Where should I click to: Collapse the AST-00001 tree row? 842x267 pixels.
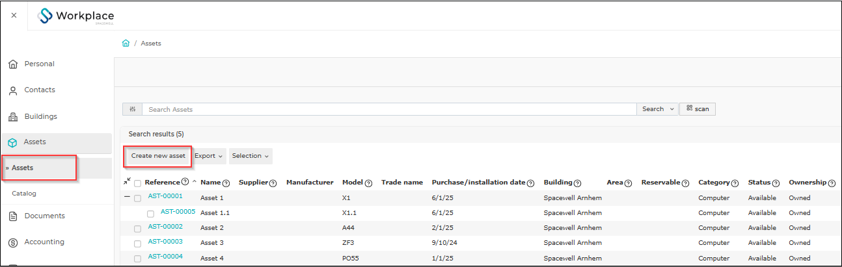(x=127, y=197)
